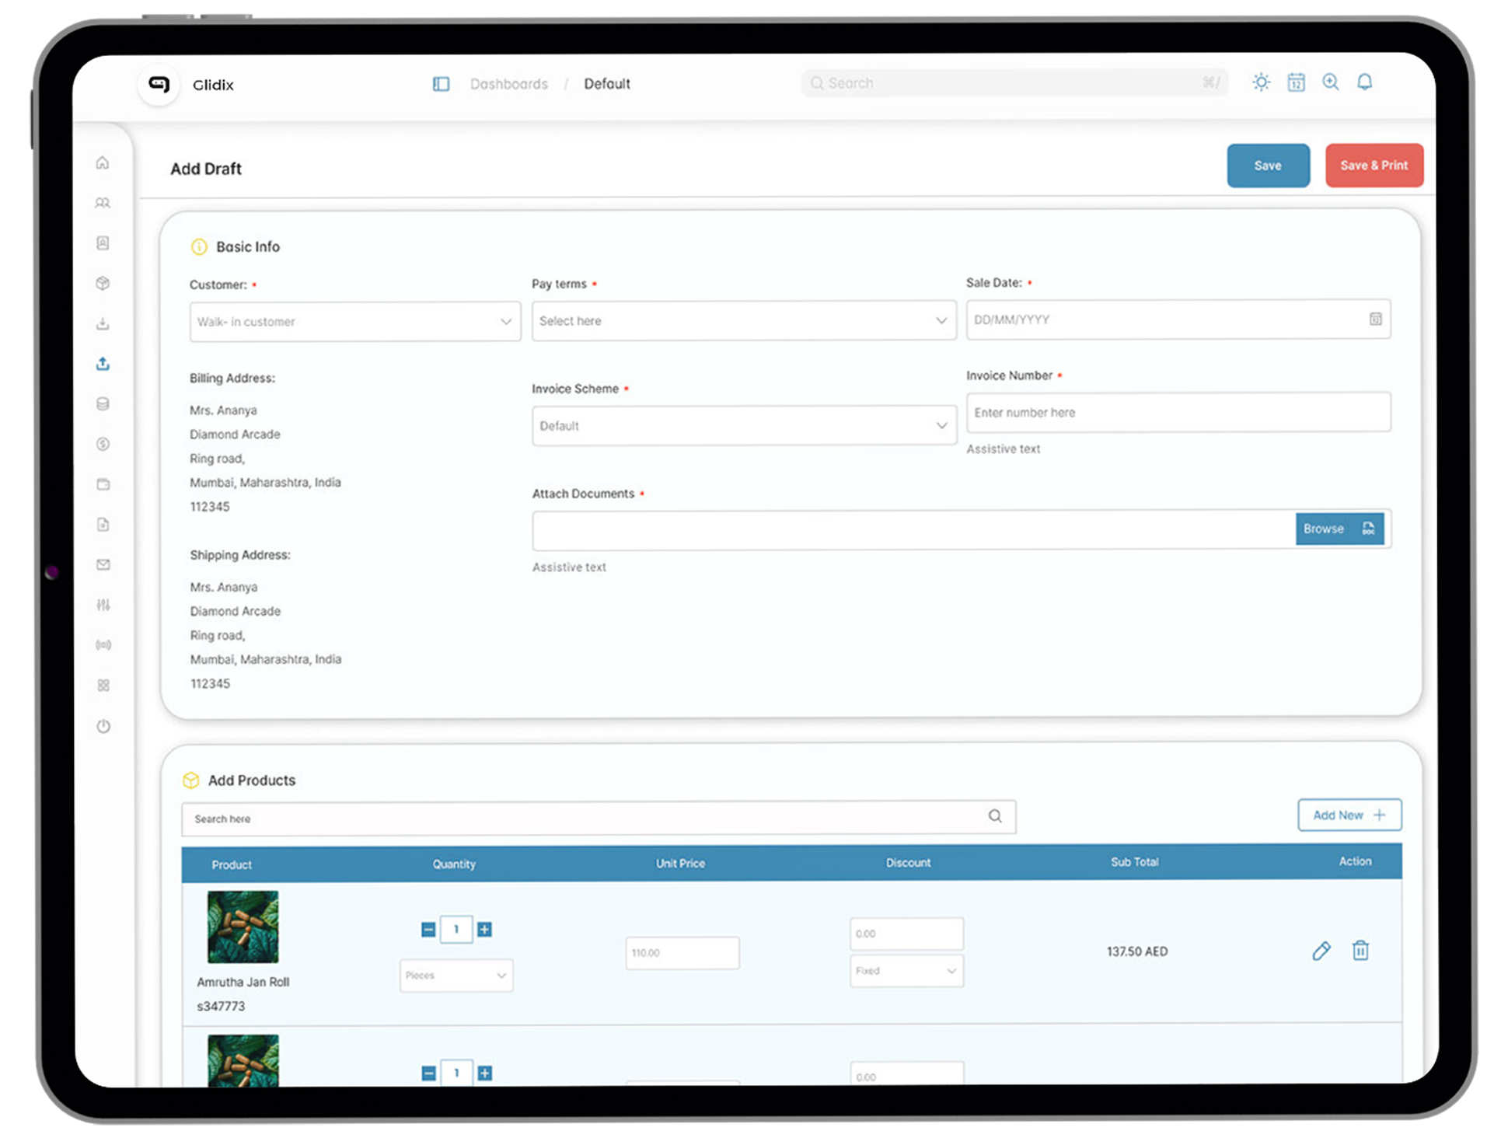Focus the top Search field

(1014, 82)
